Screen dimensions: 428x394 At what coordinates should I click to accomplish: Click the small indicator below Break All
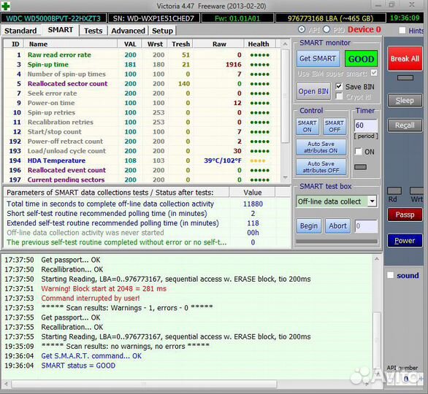(405, 78)
